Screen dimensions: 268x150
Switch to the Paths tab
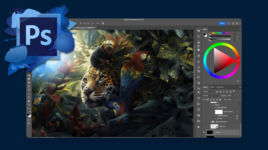coord(212,87)
